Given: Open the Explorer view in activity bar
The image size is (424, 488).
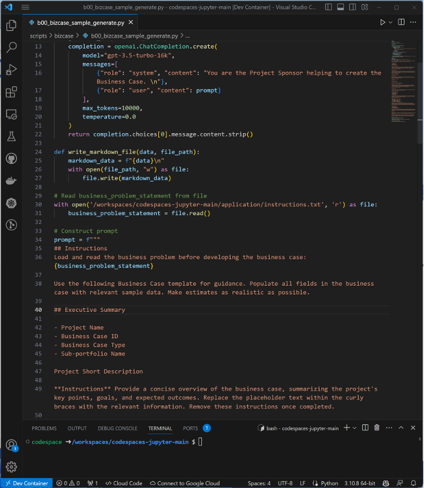Looking at the screenshot, I should tap(11, 26).
